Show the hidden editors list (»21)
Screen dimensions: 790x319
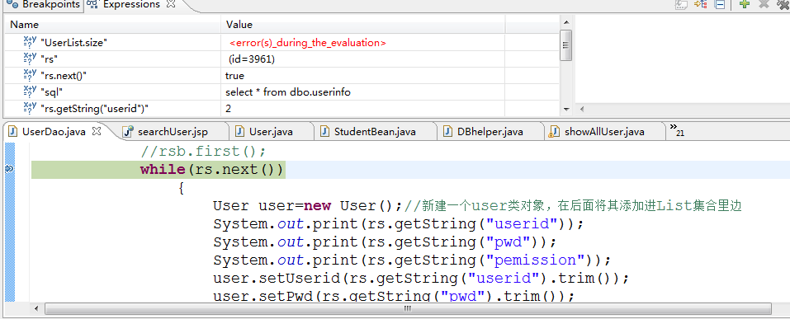point(677,131)
